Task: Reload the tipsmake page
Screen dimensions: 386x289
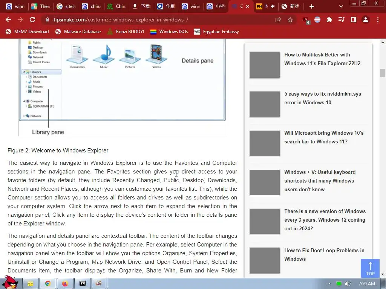Action: pos(32,20)
